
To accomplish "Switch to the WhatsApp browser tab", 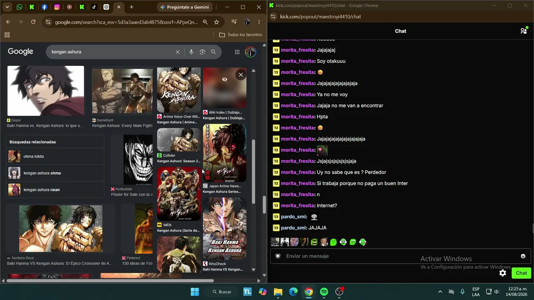I will [x=20, y=7].
